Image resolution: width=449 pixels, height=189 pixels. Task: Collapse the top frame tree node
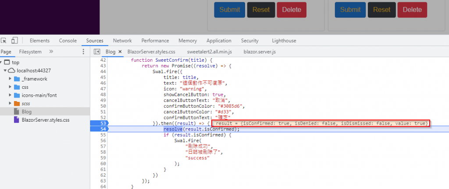click(x=1, y=62)
